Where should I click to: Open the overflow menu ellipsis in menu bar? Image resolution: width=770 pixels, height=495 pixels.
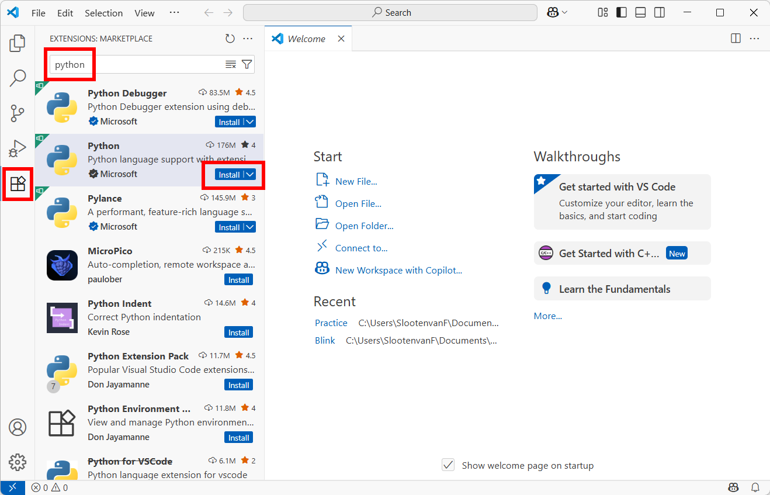pos(174,13)
